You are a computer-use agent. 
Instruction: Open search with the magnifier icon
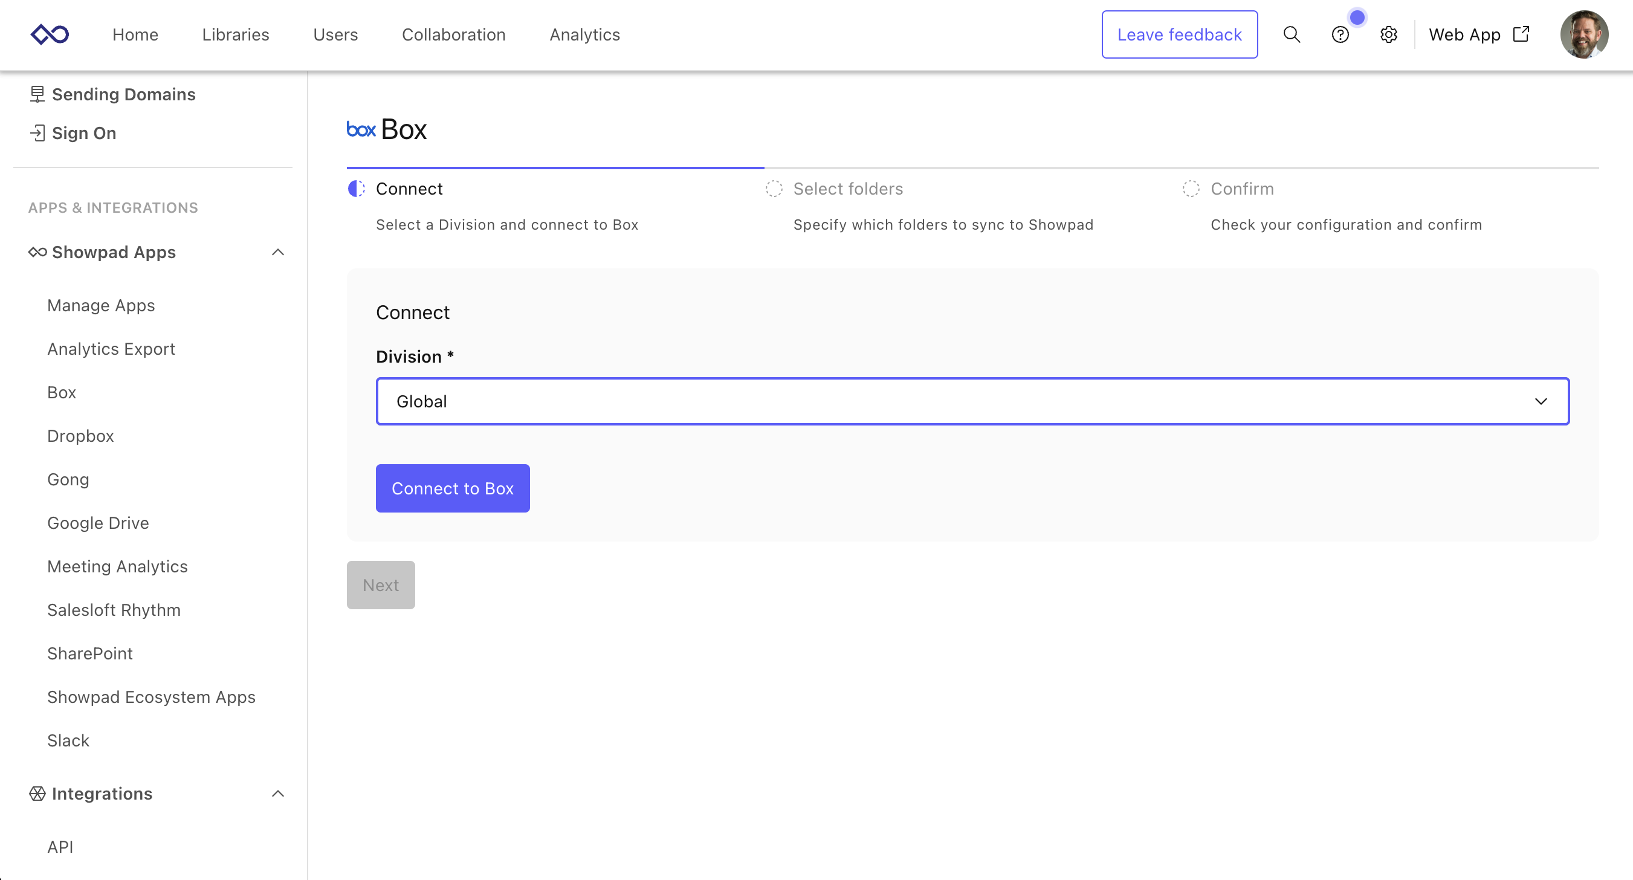[1292, 34]
